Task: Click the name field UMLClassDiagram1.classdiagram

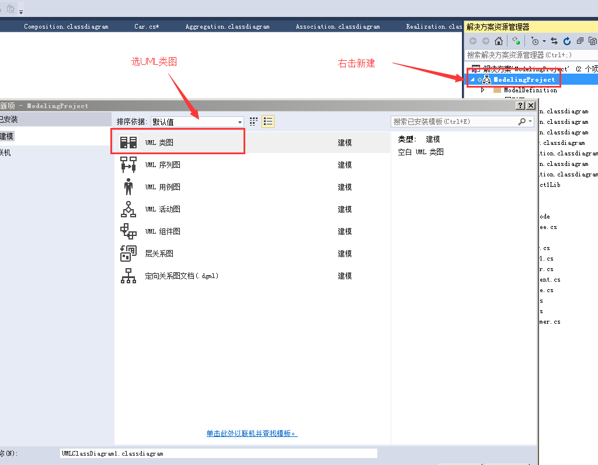Action: coord(218,453)
